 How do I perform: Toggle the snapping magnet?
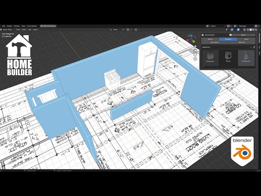pyautogui.click(x=128, y=30)
